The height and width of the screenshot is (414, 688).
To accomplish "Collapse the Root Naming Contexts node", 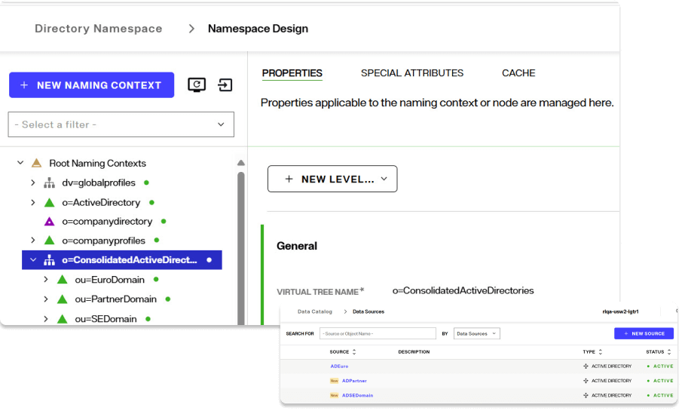I will point(20,163).
